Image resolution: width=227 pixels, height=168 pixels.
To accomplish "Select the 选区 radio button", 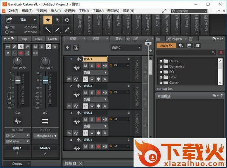I will (7, 32).
